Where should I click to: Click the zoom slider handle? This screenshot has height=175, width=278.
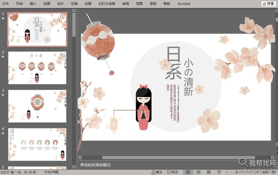pyautogui.click(x=237, y=172)
